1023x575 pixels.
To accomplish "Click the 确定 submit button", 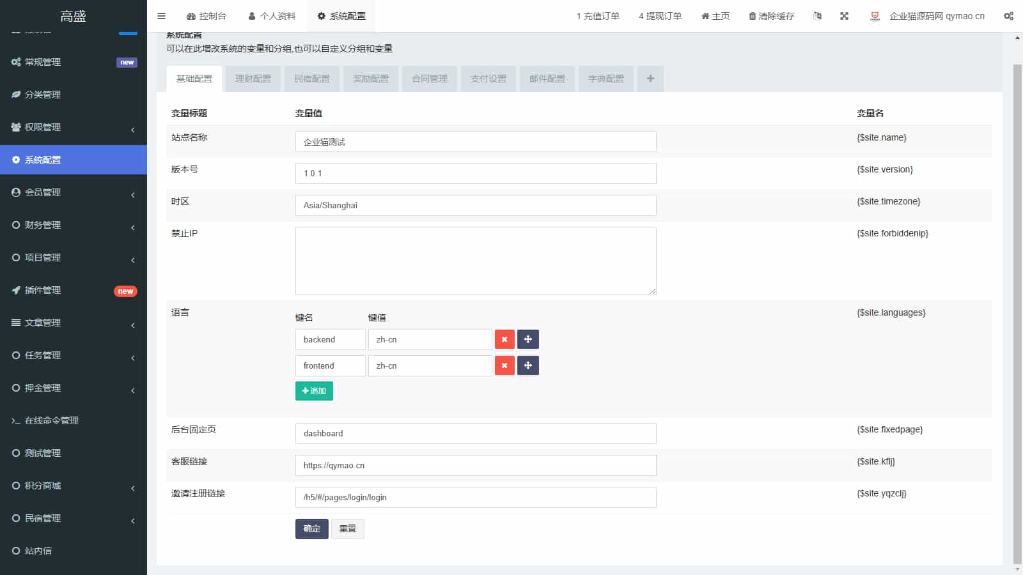I will pos(311,528).
